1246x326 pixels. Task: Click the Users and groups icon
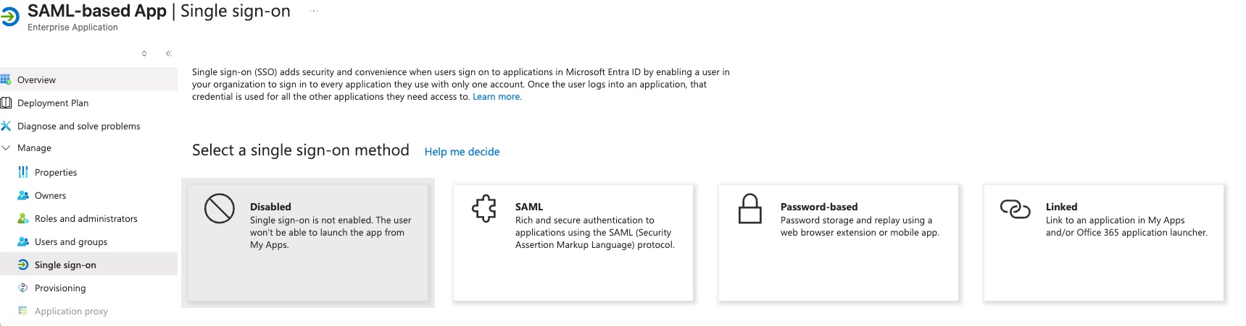tap(23, 241)
